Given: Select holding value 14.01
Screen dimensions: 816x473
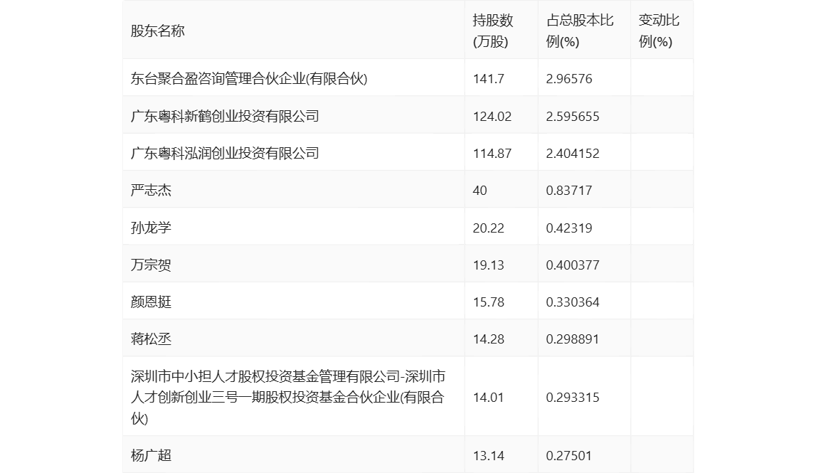Looking at the screenshot, I should click(x=488, y=397).
